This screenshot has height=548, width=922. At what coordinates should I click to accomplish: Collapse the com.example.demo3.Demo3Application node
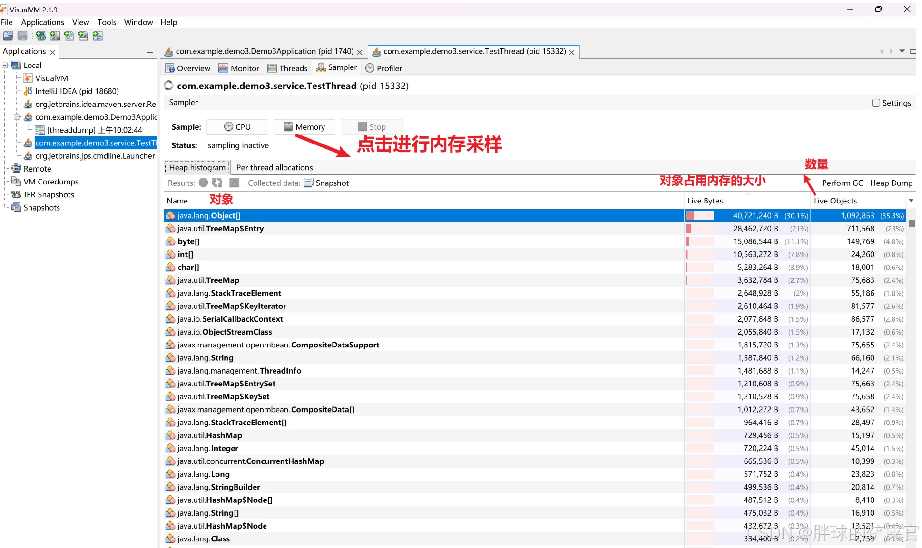(x=17, y=117)
